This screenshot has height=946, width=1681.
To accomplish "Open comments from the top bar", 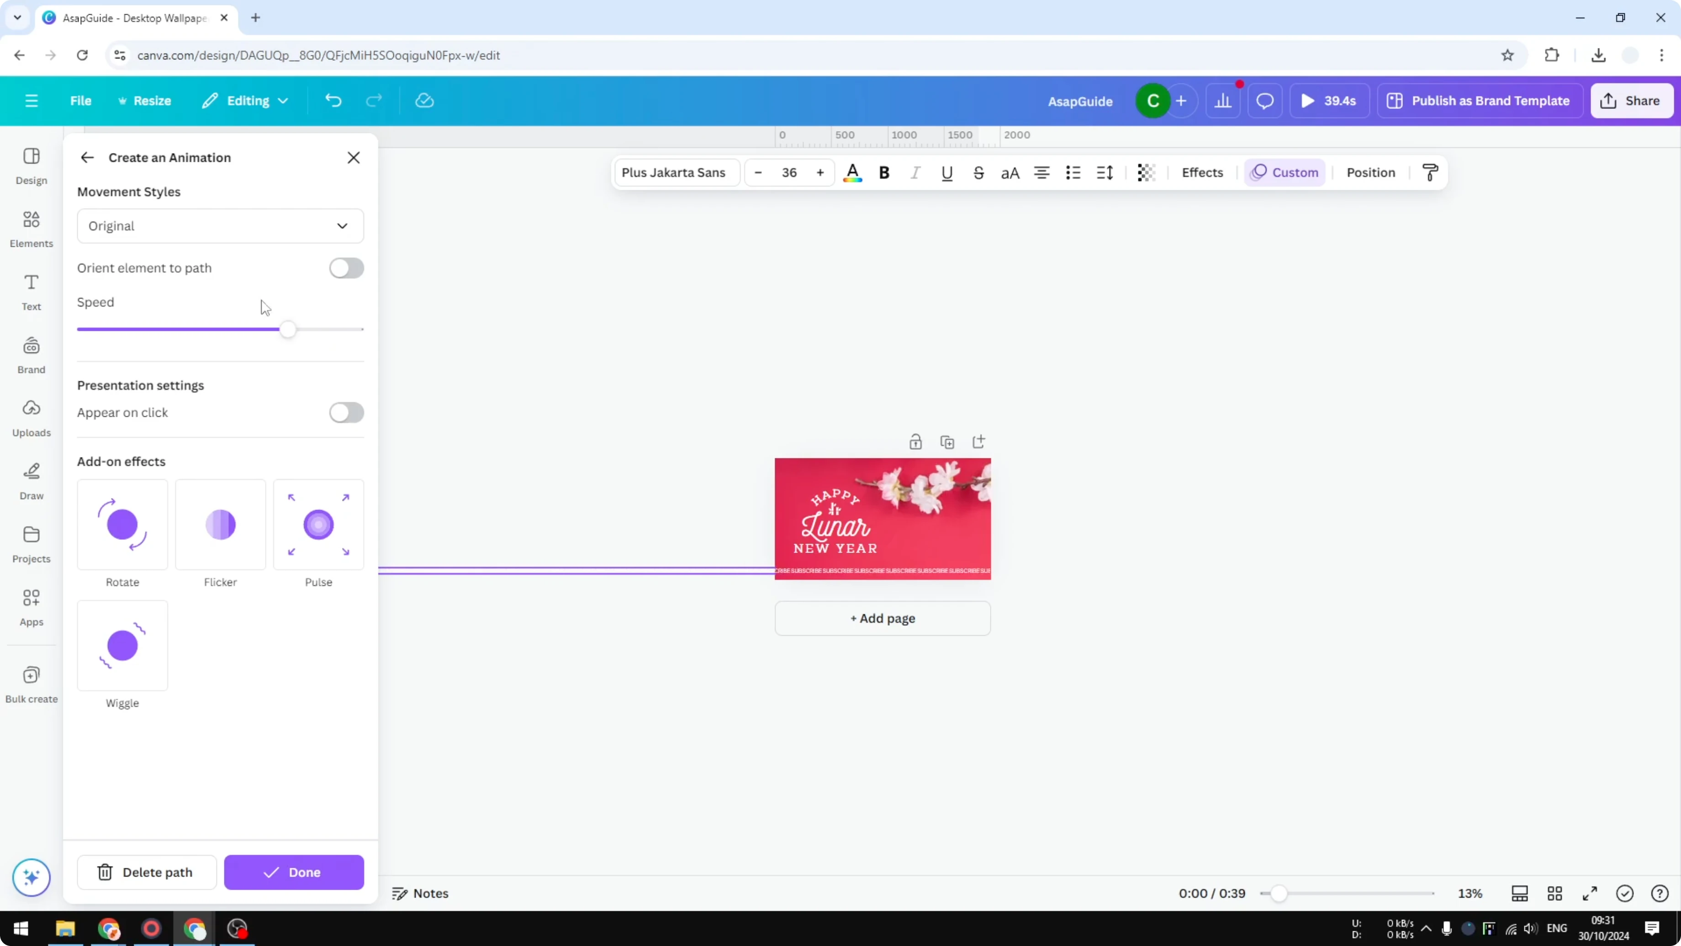I will point(1265,101).
